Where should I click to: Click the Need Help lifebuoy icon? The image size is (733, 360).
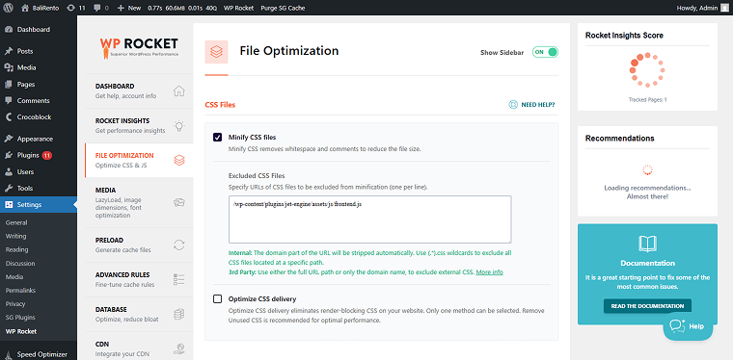513,105
